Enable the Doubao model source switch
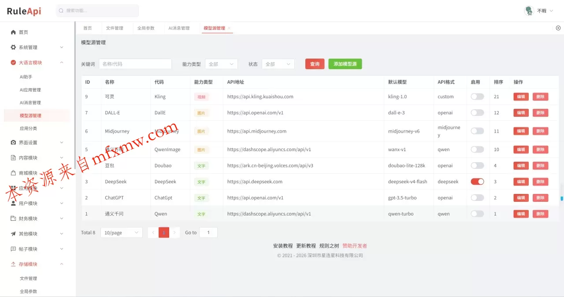 tap(477, 165)
